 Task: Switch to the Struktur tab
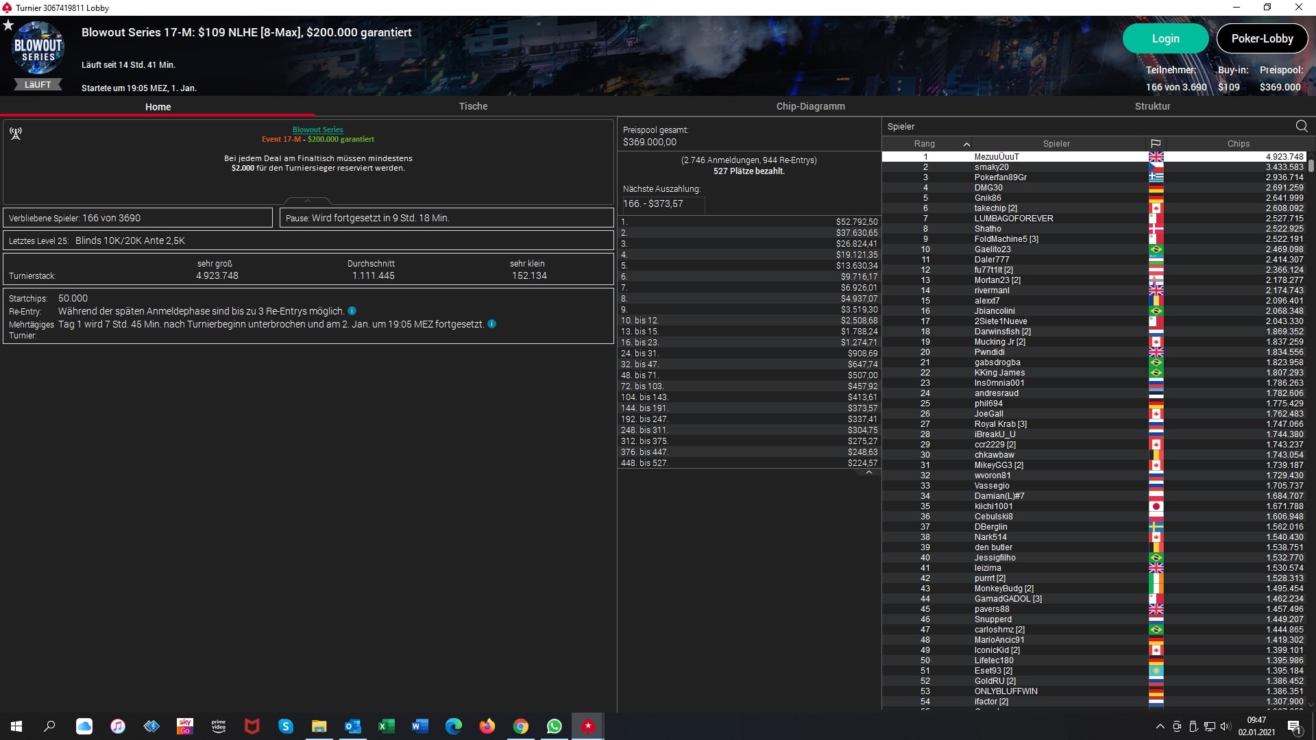(1152, 106)
